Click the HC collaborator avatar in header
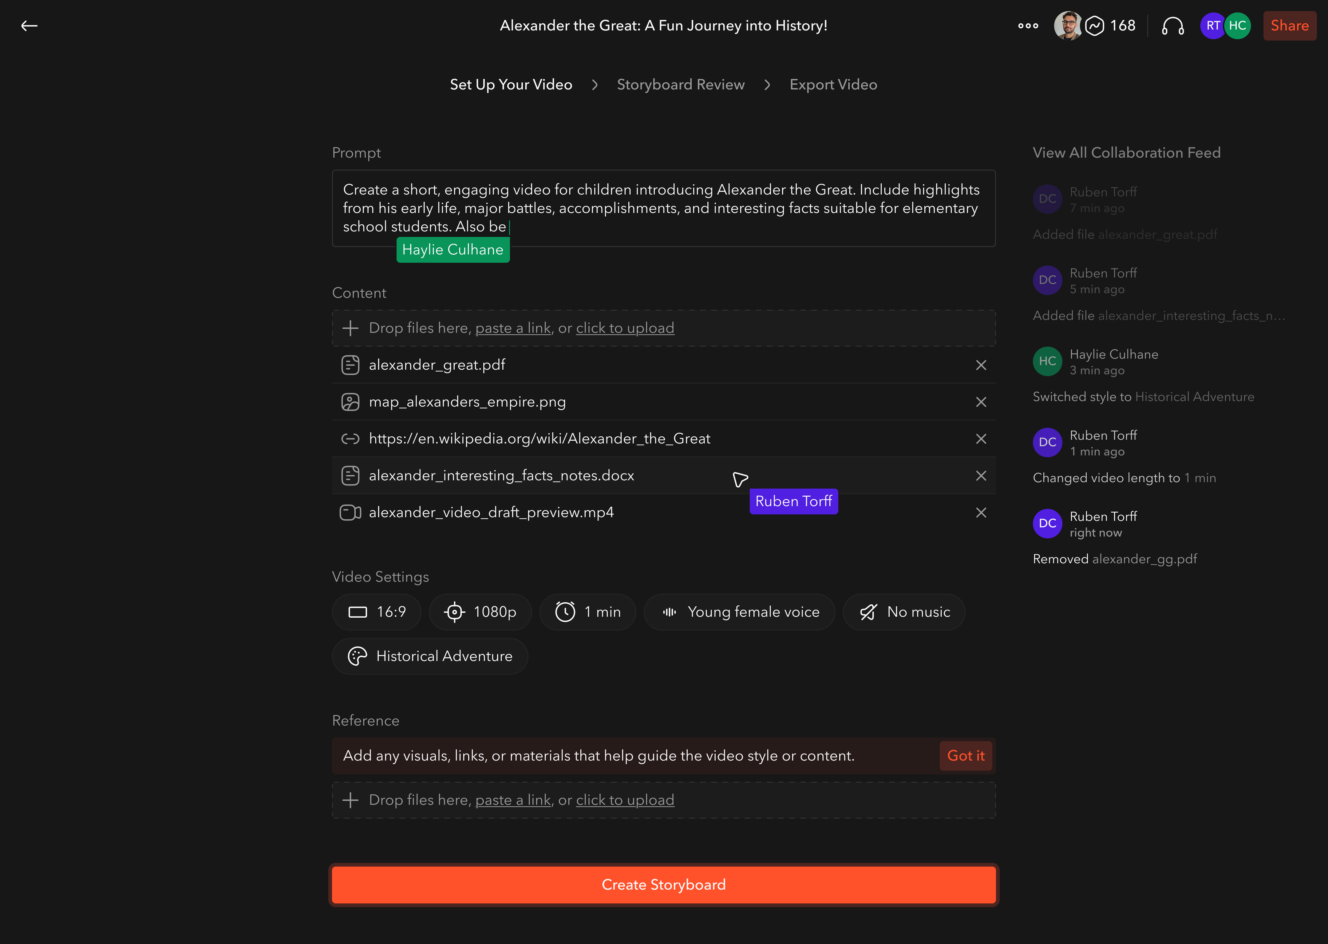This screenshot has height=944, width=1328. (1237, 26)
